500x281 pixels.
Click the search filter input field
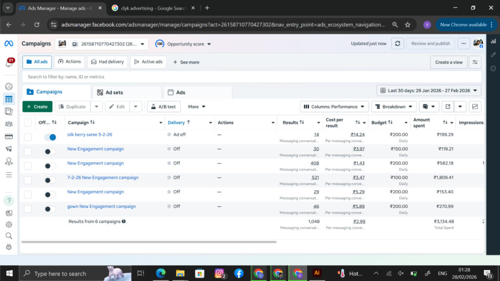(244, 77)
